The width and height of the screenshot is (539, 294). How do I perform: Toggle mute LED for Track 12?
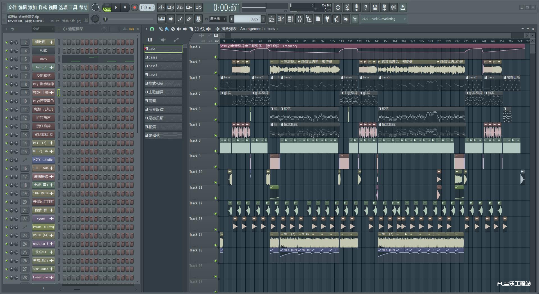pyautogui.click(x=216, y=214)
